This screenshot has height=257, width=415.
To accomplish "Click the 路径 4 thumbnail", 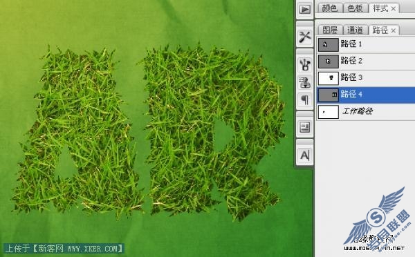I will click(x=328, y=95).
